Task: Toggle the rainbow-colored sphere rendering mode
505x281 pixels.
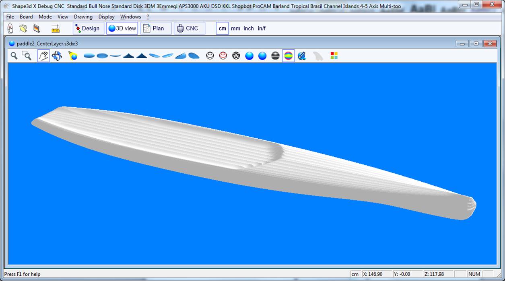Action: (x=288, y=56)
